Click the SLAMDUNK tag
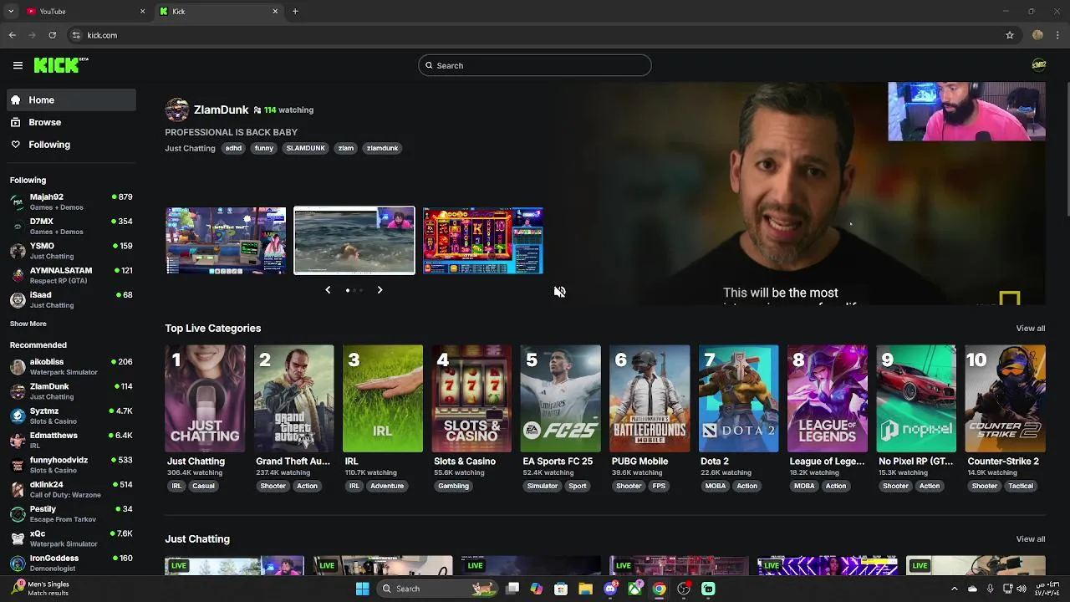Image resolution: width=1070 pixels, height=602 pixels. [x=305, y=148]
